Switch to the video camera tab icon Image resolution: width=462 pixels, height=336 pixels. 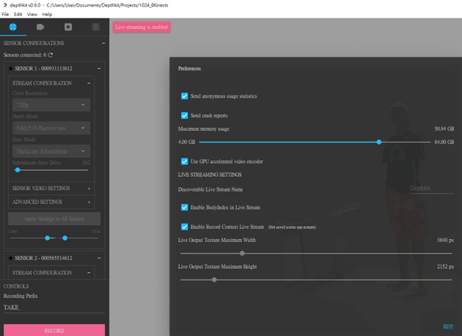pos(40,28)
